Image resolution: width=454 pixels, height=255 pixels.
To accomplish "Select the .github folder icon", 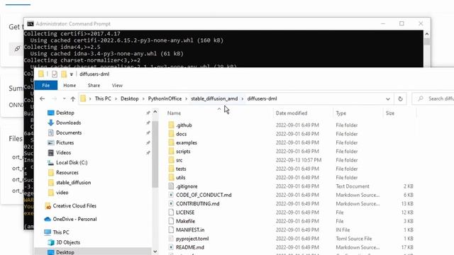I will [x=171, y=125].
